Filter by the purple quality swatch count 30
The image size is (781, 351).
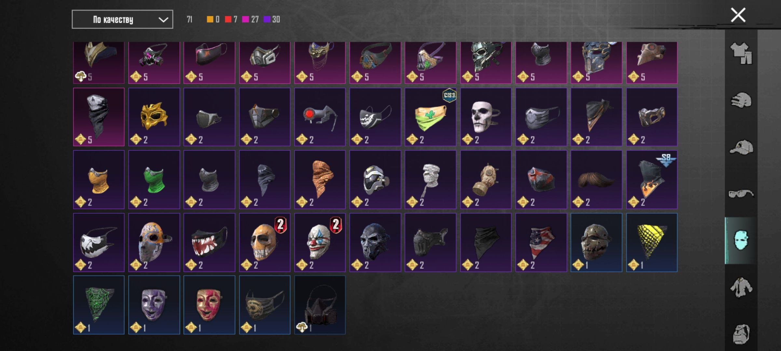(271, 19)
